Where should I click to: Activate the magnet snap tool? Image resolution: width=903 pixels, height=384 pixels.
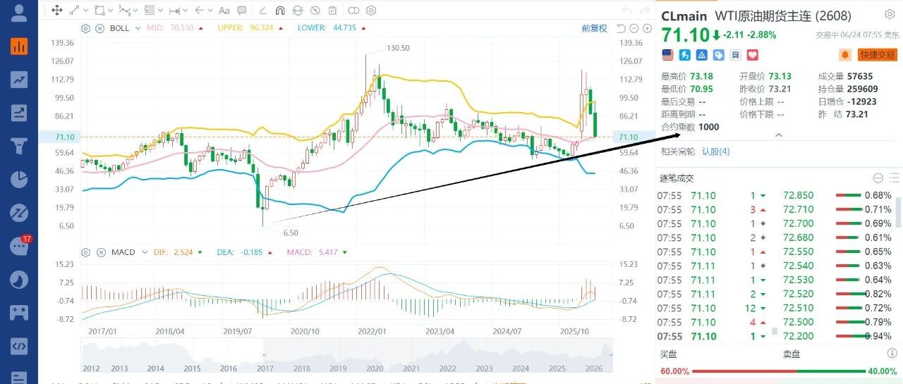279,11
